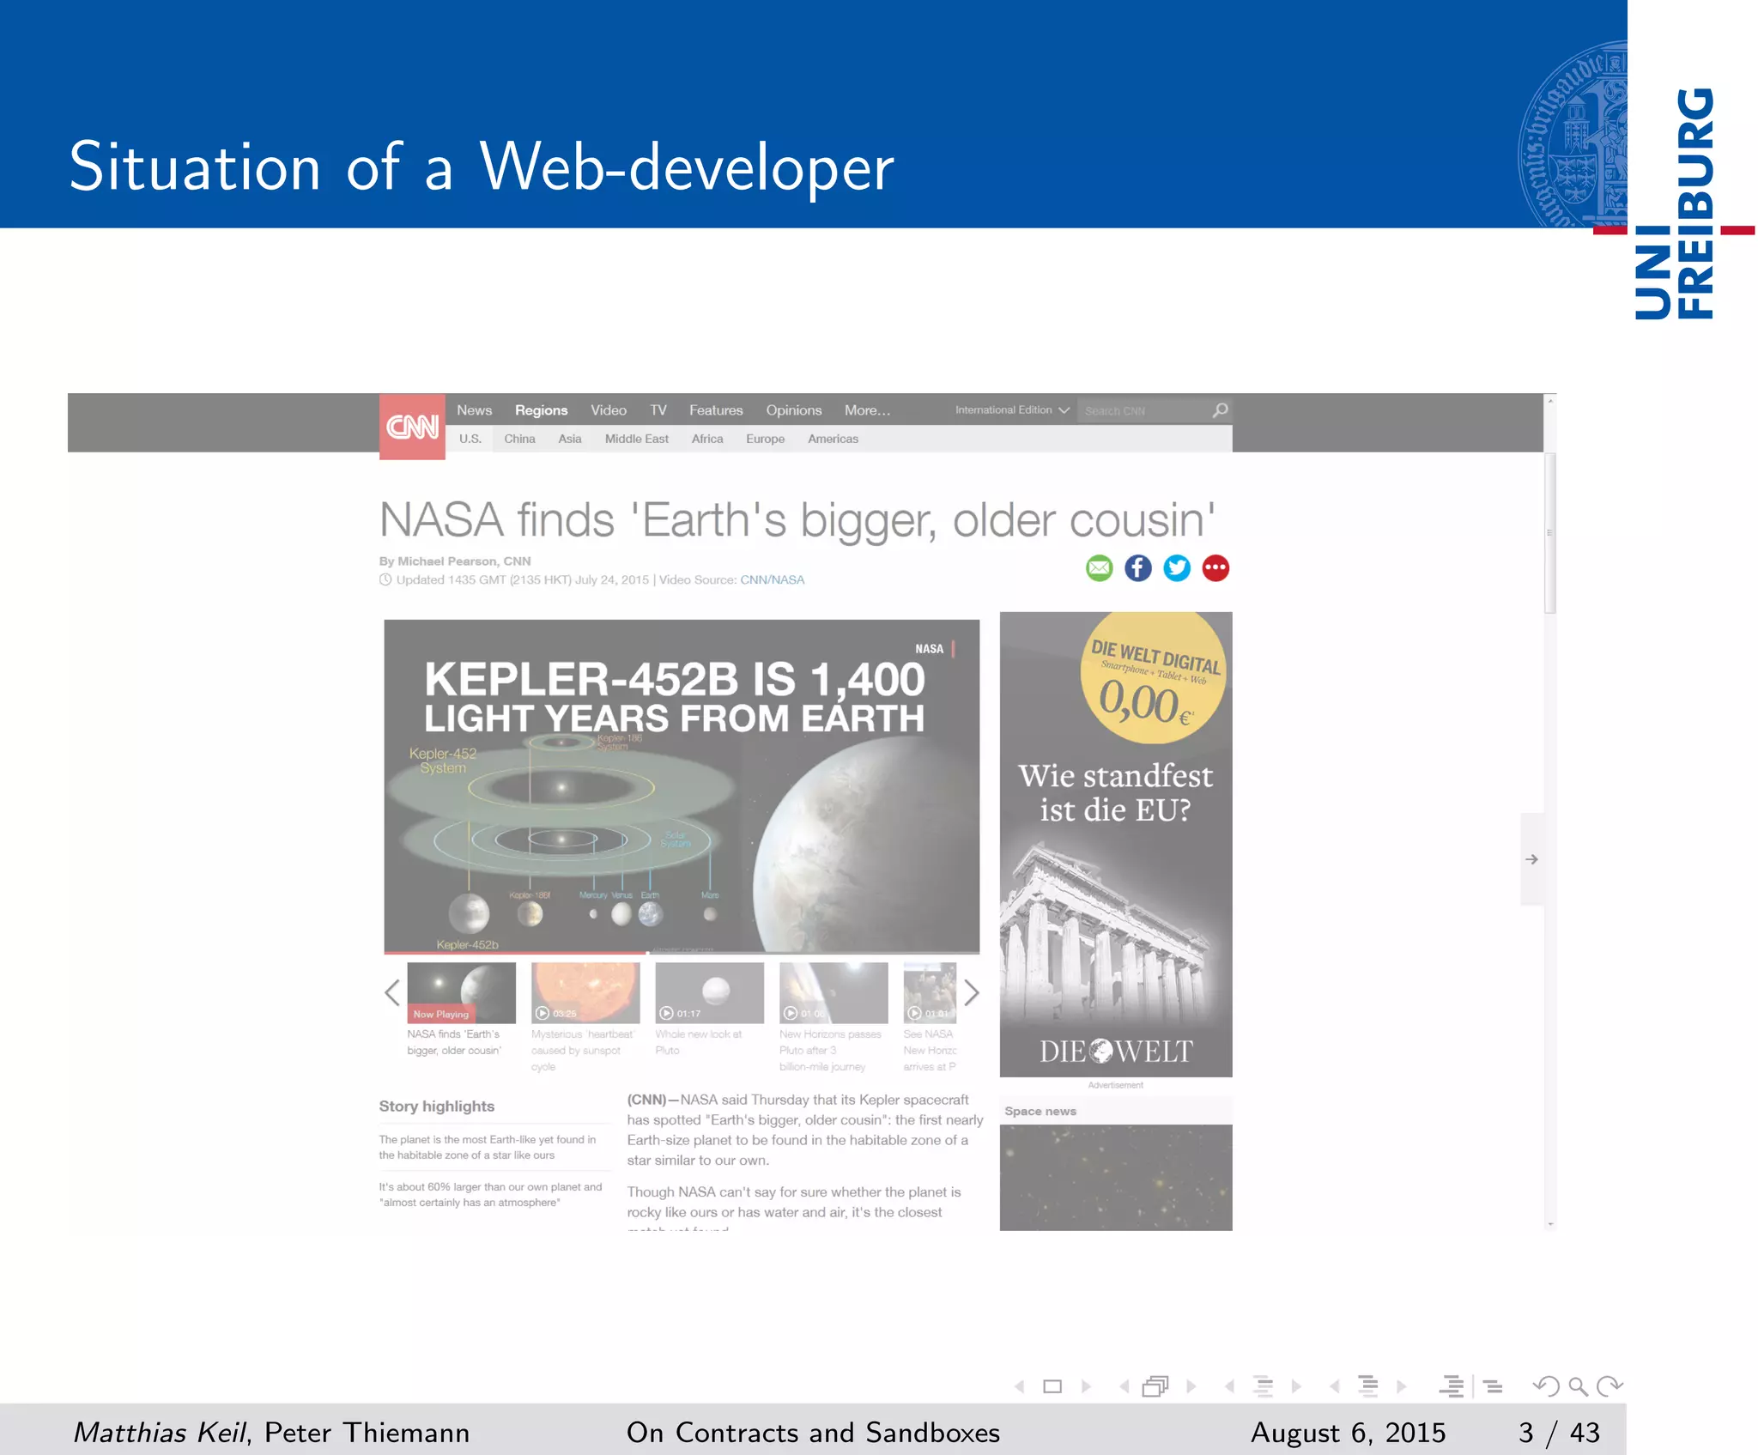Click the 'On Contracts and Sandboxes' footer title
The image size is (1758, 1455).
(x=813, y=1433)
